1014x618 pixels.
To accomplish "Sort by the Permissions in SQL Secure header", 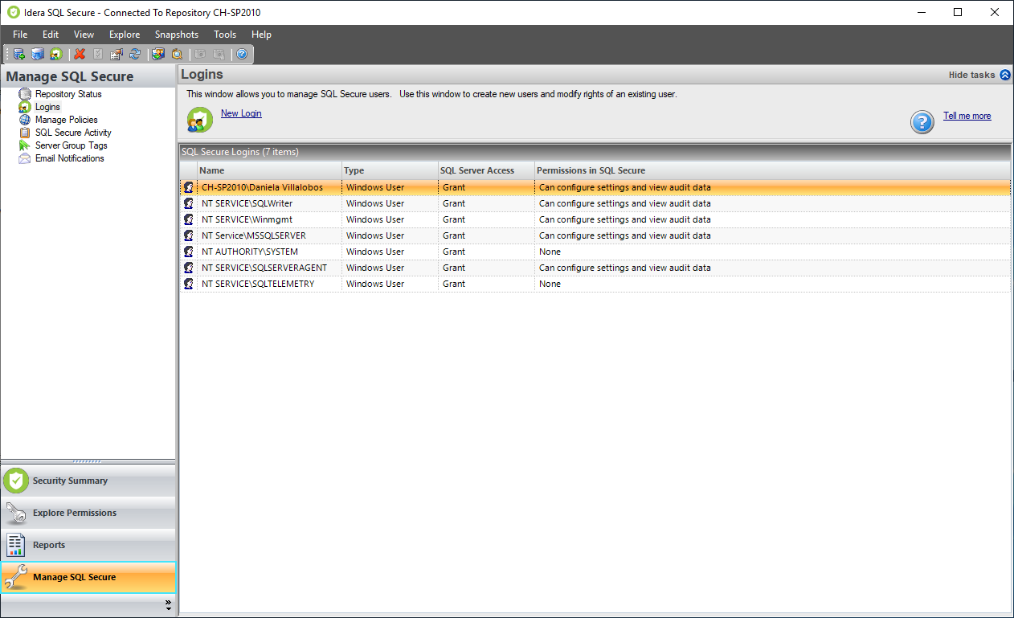I will pos(772,170).
